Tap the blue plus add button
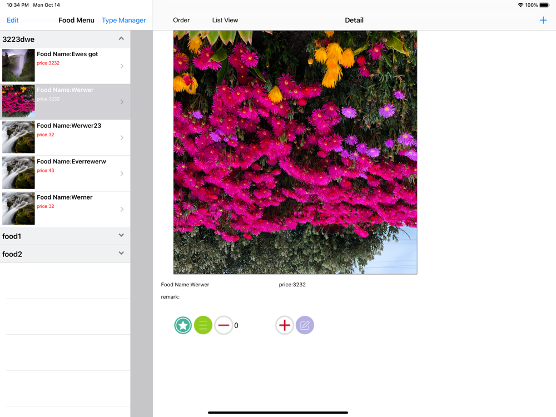Screen dimensions: 556x417 pos(543,20)
